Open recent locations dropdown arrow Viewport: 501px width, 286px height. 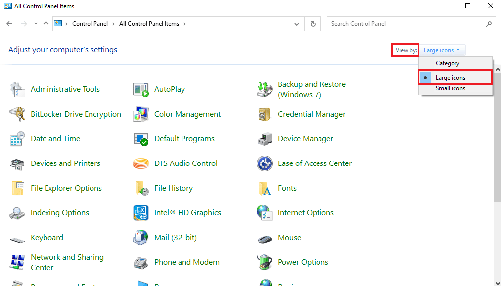(x=36, y=24)
